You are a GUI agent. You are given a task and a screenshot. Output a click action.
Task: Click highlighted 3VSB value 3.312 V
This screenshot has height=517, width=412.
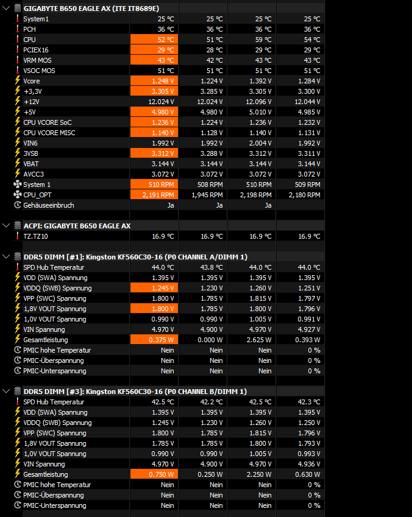[x=154, y=153]
